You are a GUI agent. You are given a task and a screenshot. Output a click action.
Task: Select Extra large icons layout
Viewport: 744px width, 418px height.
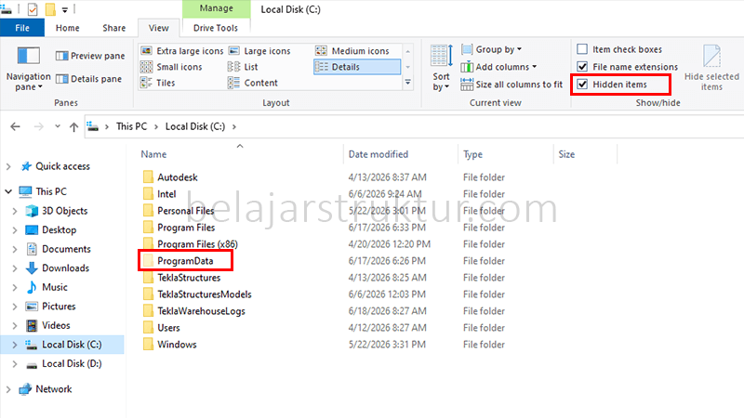click(x=182, y=51)
